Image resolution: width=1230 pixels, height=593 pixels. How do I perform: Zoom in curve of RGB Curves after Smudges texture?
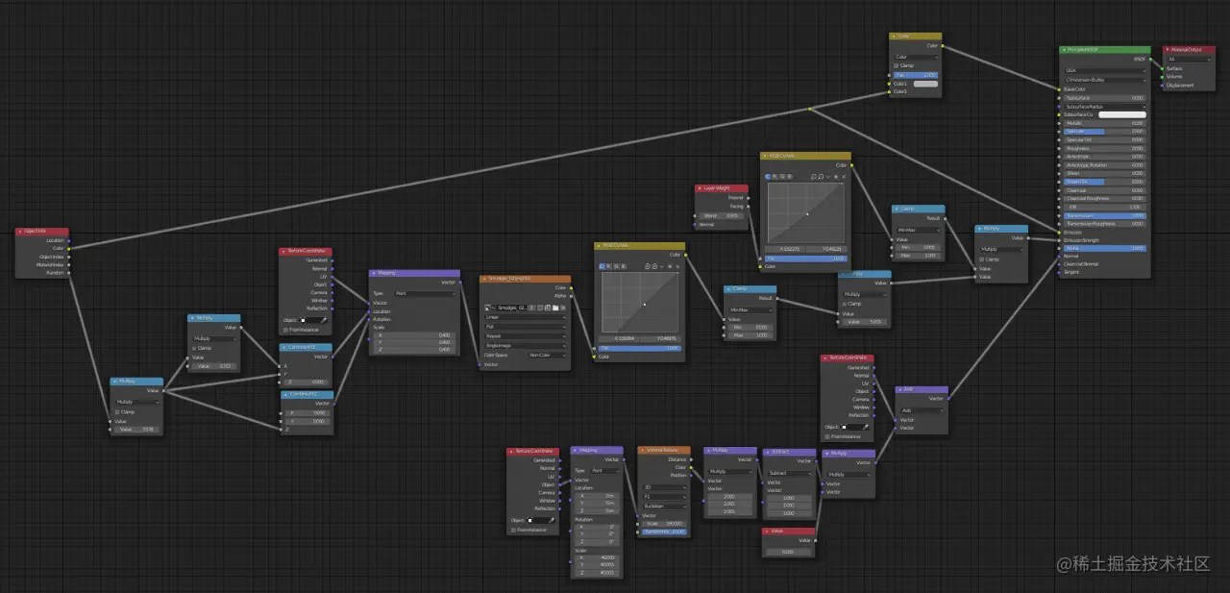coord(648,266)
